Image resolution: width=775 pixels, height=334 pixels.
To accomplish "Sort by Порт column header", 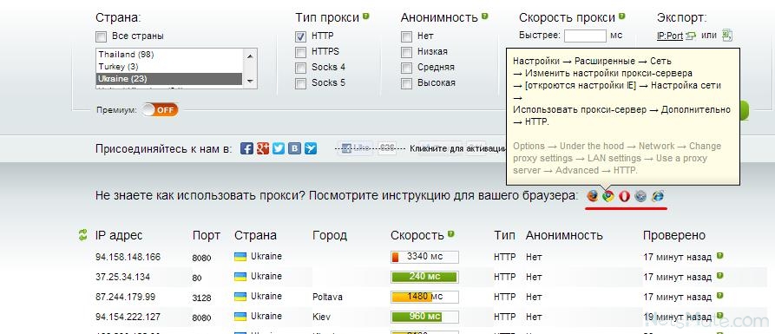I will click(206, 235).
